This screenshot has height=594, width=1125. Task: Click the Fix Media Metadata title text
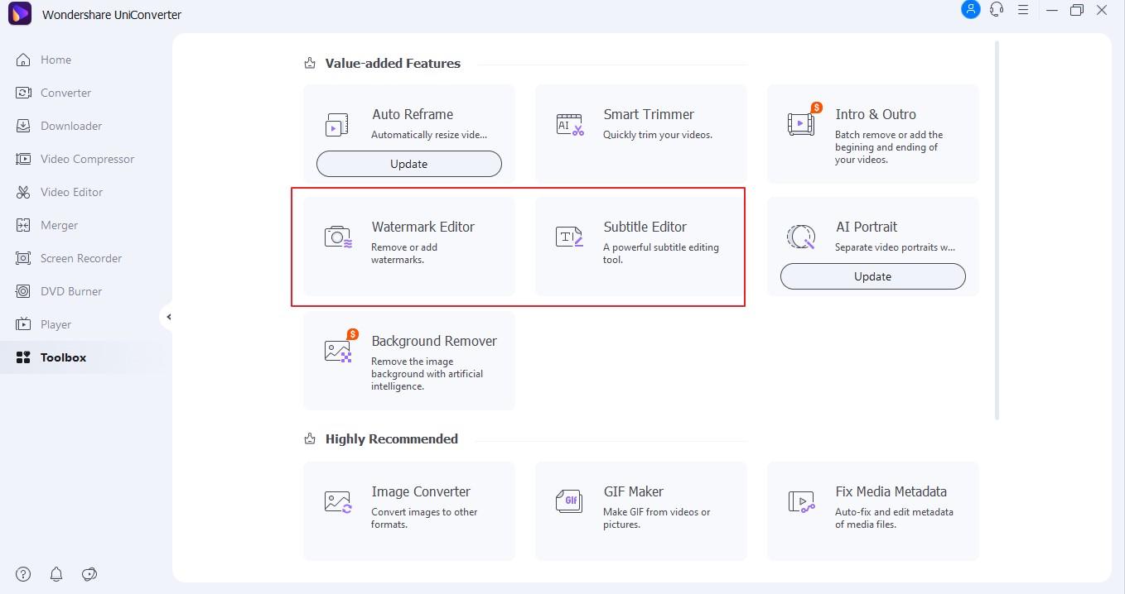coord(891,491)
